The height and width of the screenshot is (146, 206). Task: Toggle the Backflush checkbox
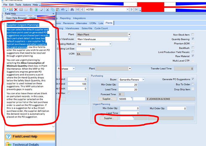pyautogui.click(x=193, y=47)
